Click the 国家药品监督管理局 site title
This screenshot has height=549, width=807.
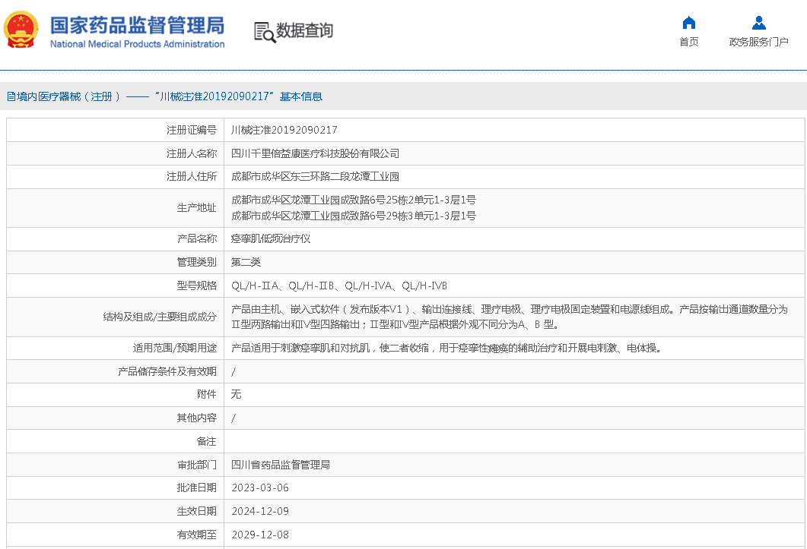(x=137, y=24)
